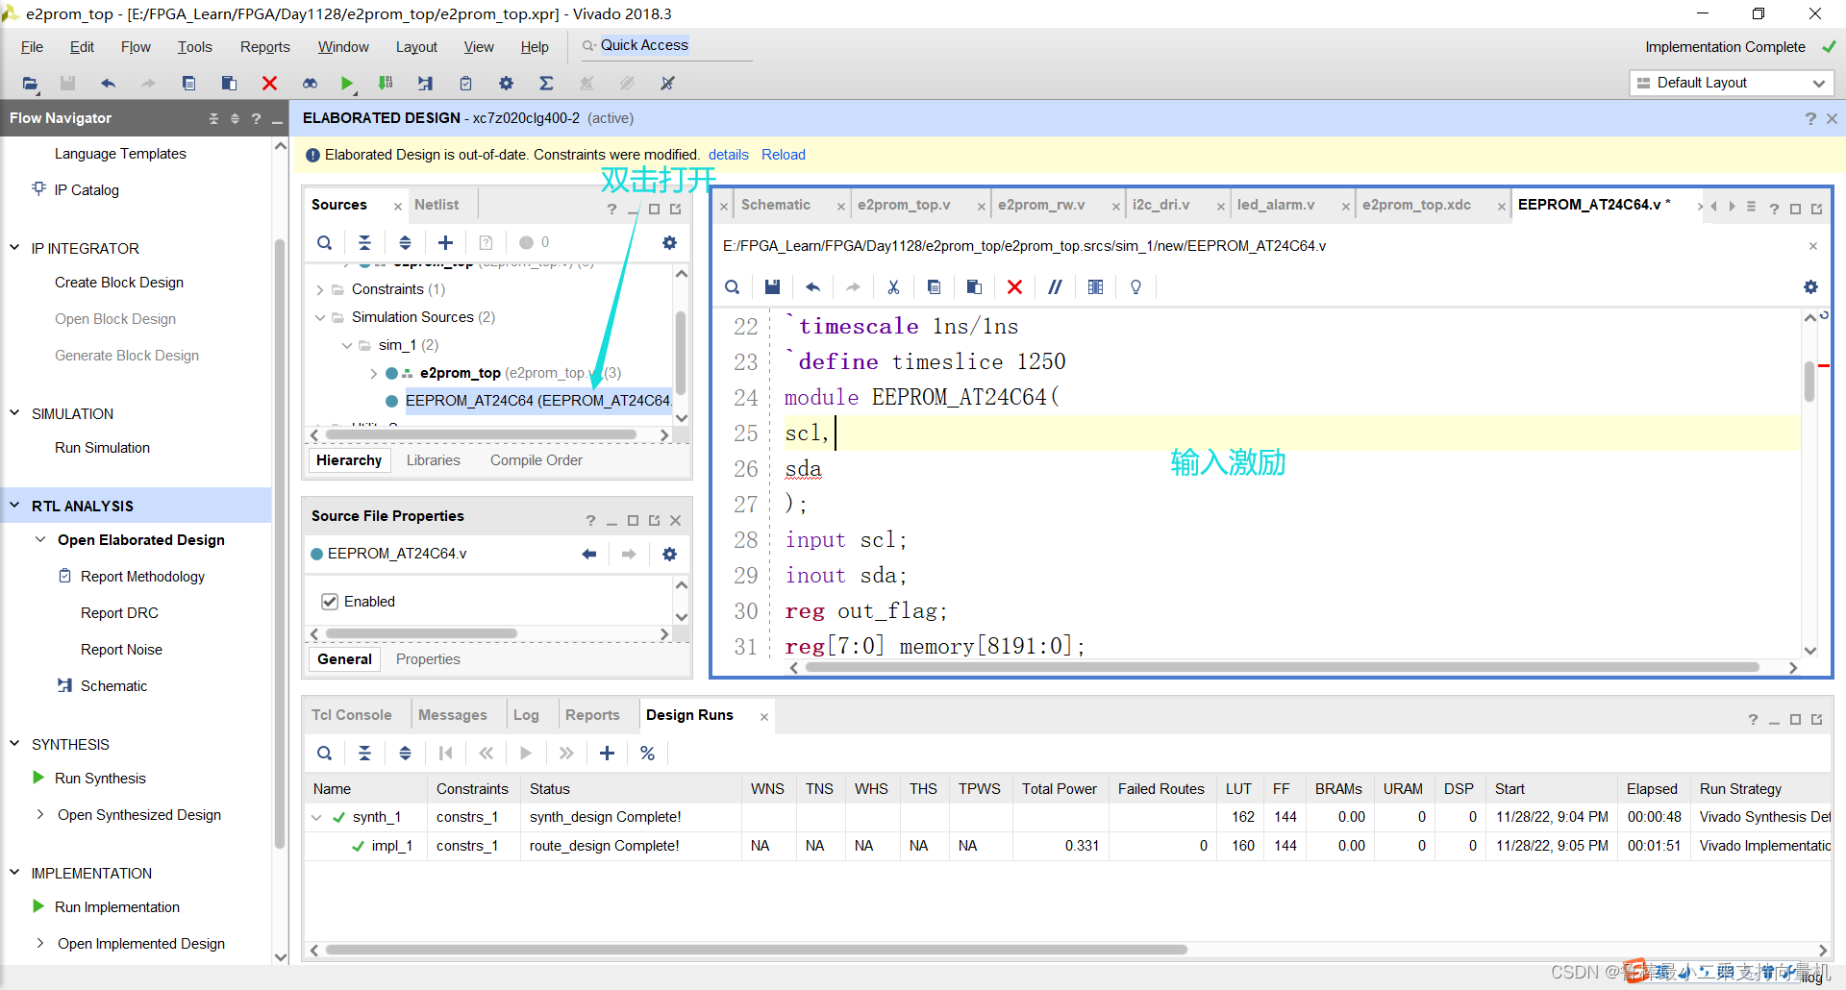Click the Quick Access search field
The width and height of the screenshot is (1846, 990).
665,46
